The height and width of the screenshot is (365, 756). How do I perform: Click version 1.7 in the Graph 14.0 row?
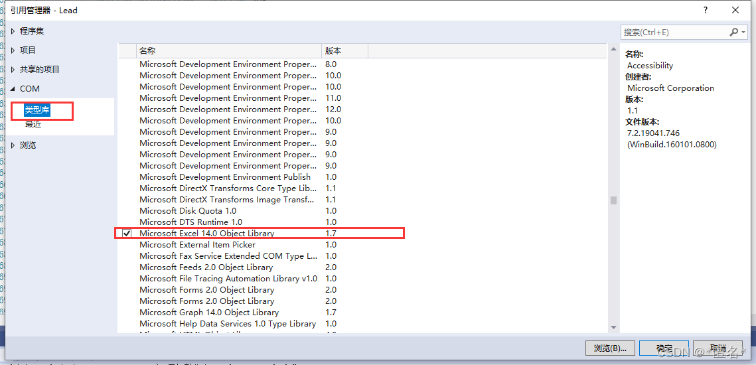(x=331, y=312)
